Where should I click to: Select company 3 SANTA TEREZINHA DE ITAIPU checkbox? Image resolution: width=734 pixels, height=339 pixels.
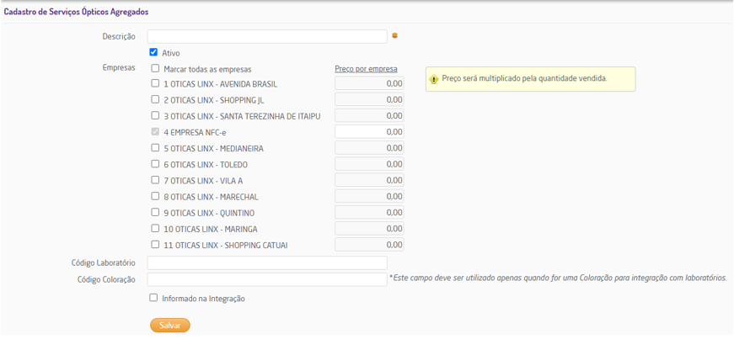click(x=155, y=115)
